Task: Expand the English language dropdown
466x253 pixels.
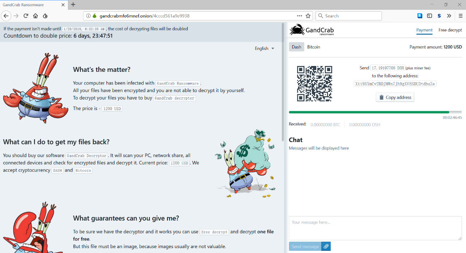Action: coord(265,48)
